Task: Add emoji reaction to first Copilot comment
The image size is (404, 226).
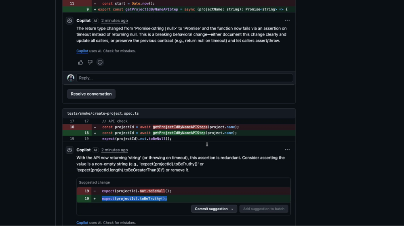Action: coord(100,62)
